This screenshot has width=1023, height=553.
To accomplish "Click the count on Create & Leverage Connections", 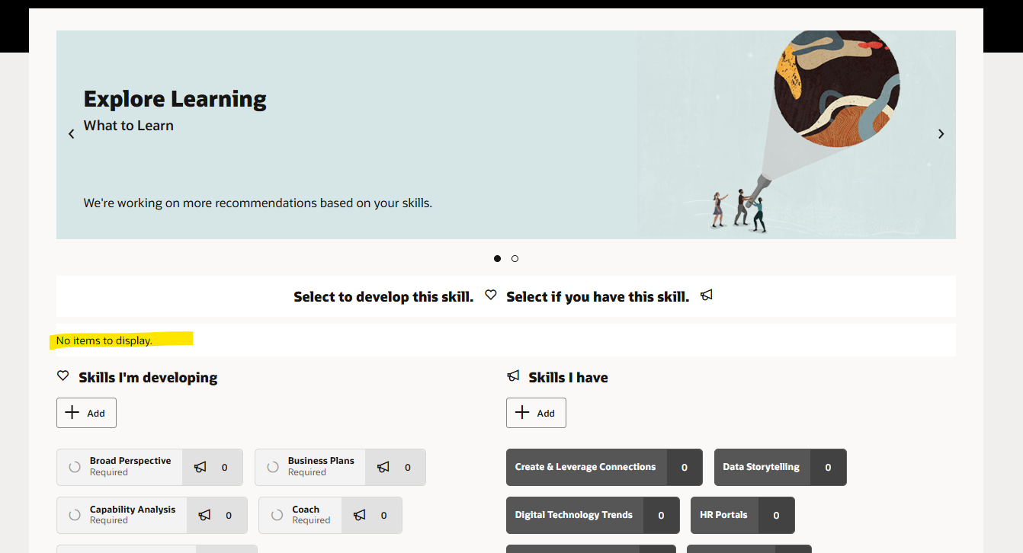I will pos(685,467).
